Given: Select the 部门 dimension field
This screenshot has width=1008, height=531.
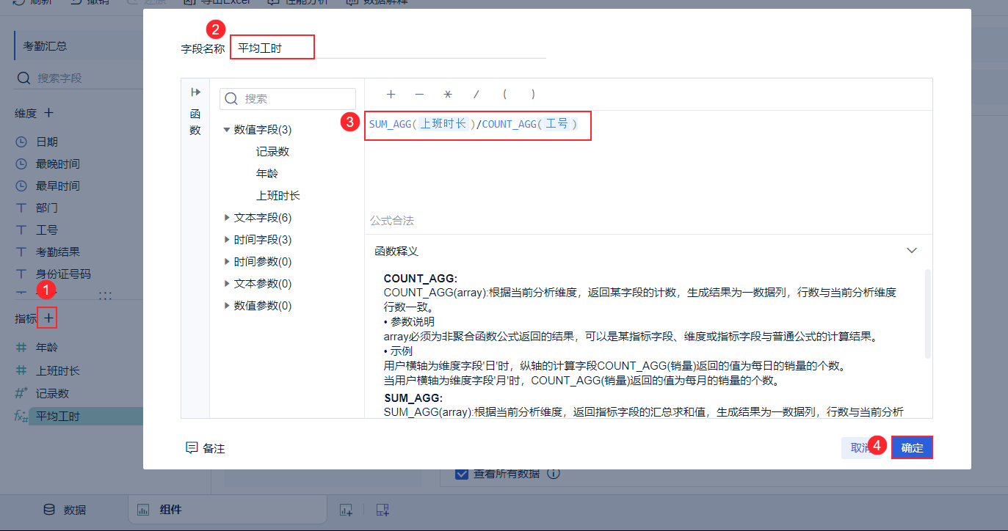Looking at the screenshot, I should pos(47,208).
